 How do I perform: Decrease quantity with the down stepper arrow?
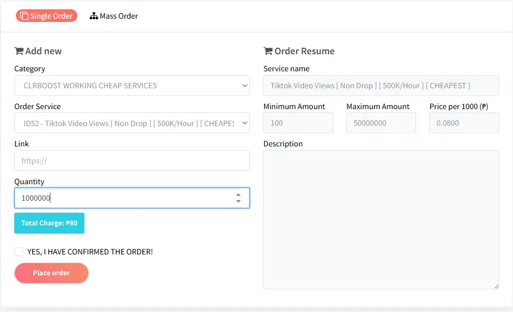(x=238, y=201)
